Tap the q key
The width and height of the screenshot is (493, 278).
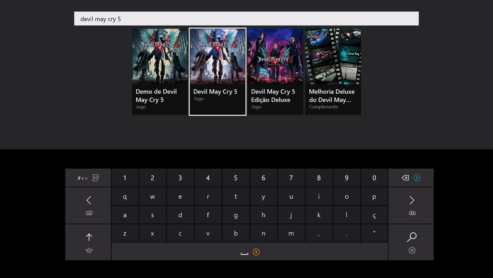coord(125,197)
